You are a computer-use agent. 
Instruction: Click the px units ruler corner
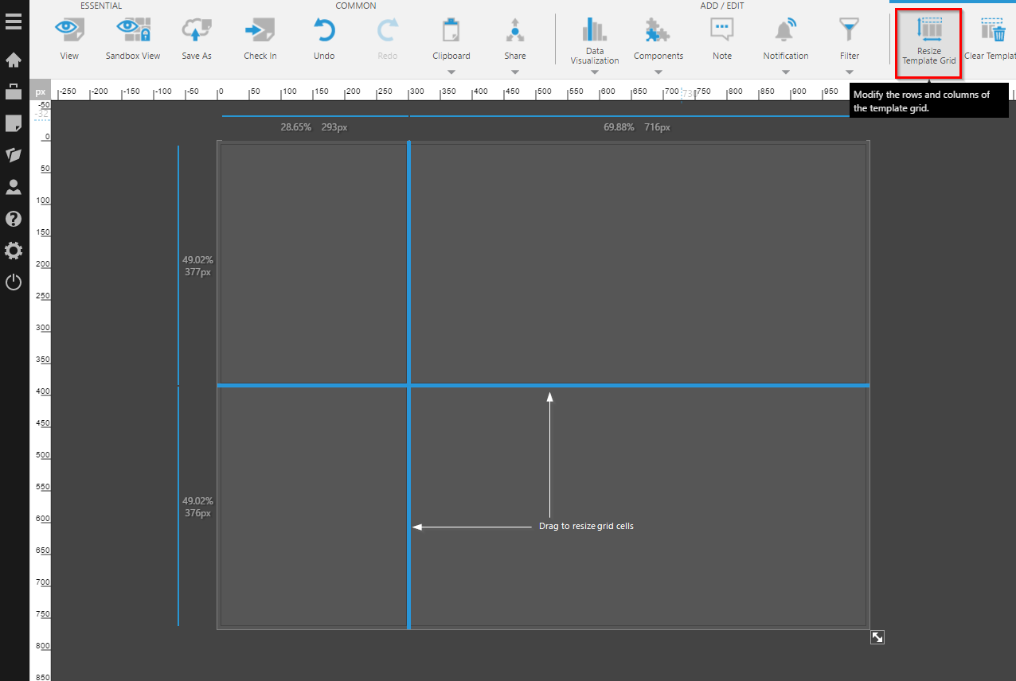click(x=41, y=92)
